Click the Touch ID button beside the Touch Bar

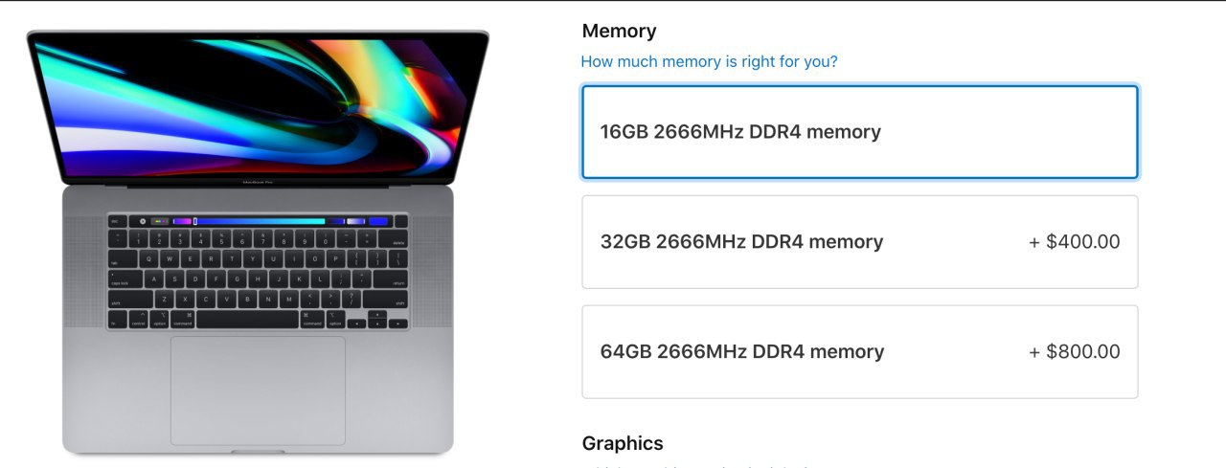(401, 221)
